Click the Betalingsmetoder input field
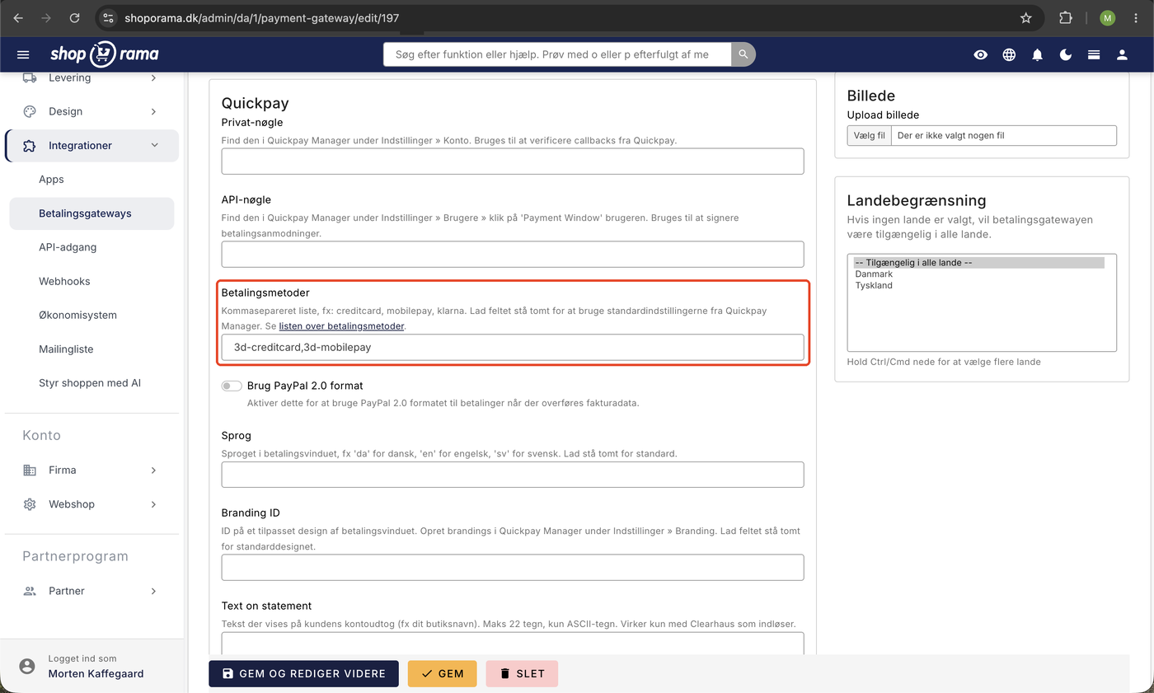This screenshot has height=693, width=1154. click(513, 347)
